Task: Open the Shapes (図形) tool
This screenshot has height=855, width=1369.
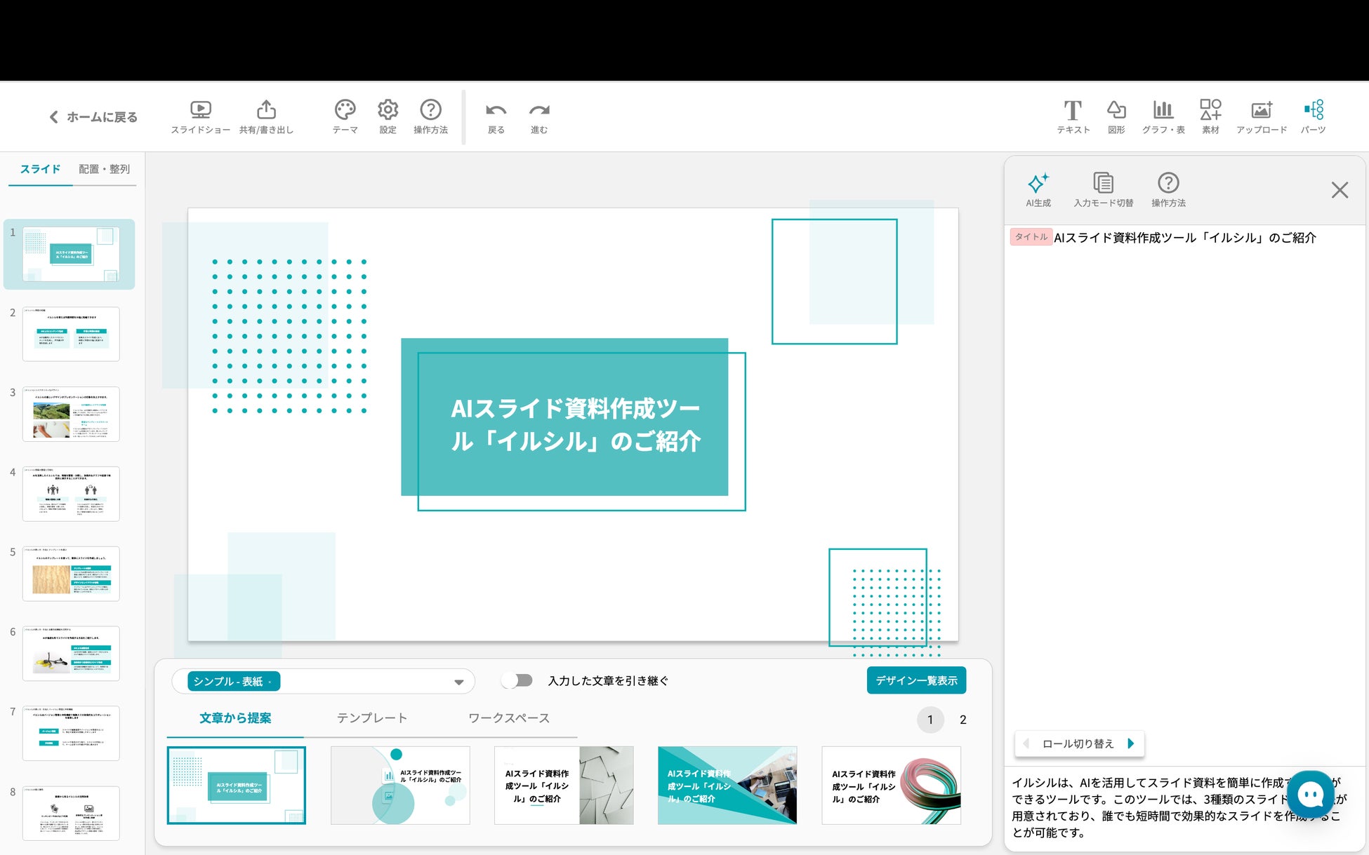Action: (1116, 111)
